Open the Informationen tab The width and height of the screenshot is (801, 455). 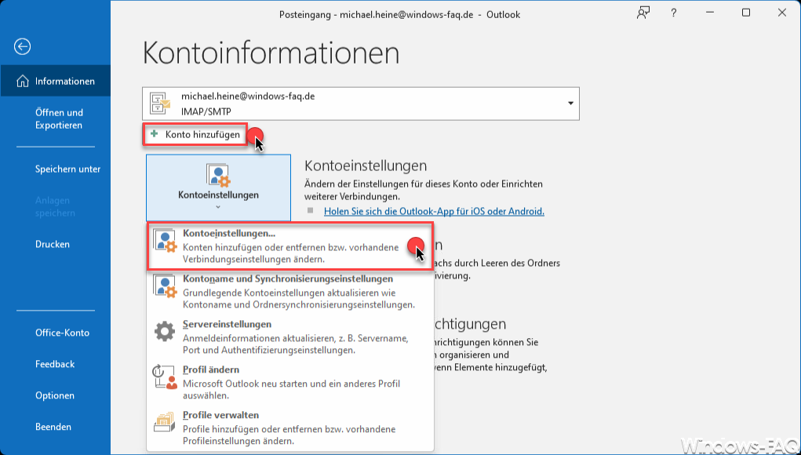[x=56, y=82]
